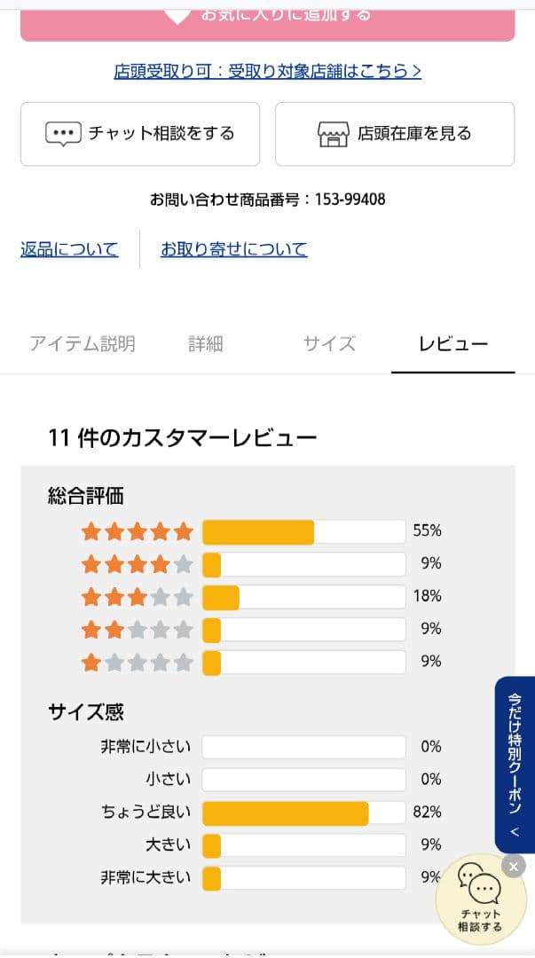Expand the 今だけ特別クーポン side panel
Image resolution: width=535 pixels, height=958 pixels.
point(513,764)
